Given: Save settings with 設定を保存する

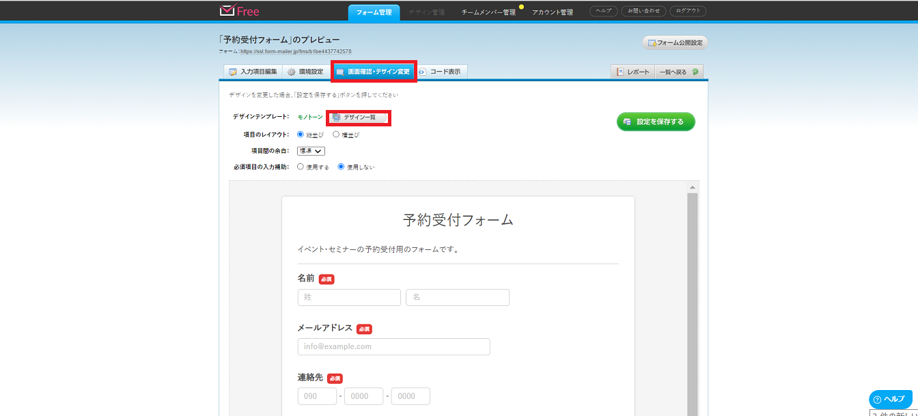Looking at the screenshot, I should coord(655,122).
